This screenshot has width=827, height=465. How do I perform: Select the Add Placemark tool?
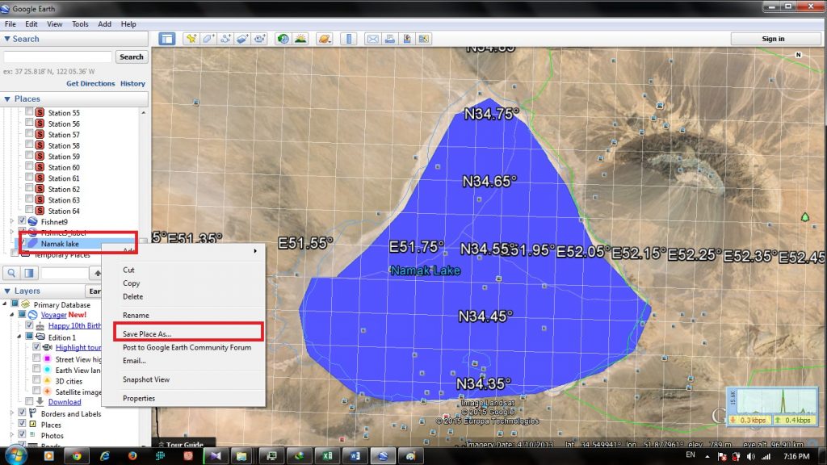(x=191, y=38)
